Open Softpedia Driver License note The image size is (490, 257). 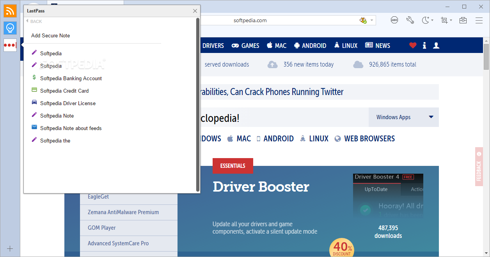68,103
